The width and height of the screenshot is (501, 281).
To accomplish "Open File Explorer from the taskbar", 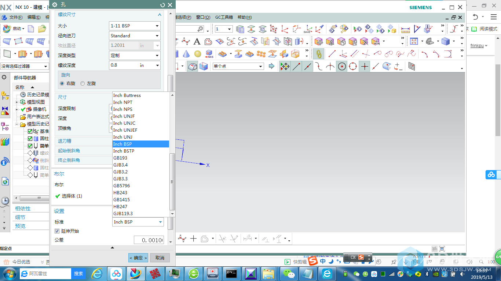I will 268,273.
